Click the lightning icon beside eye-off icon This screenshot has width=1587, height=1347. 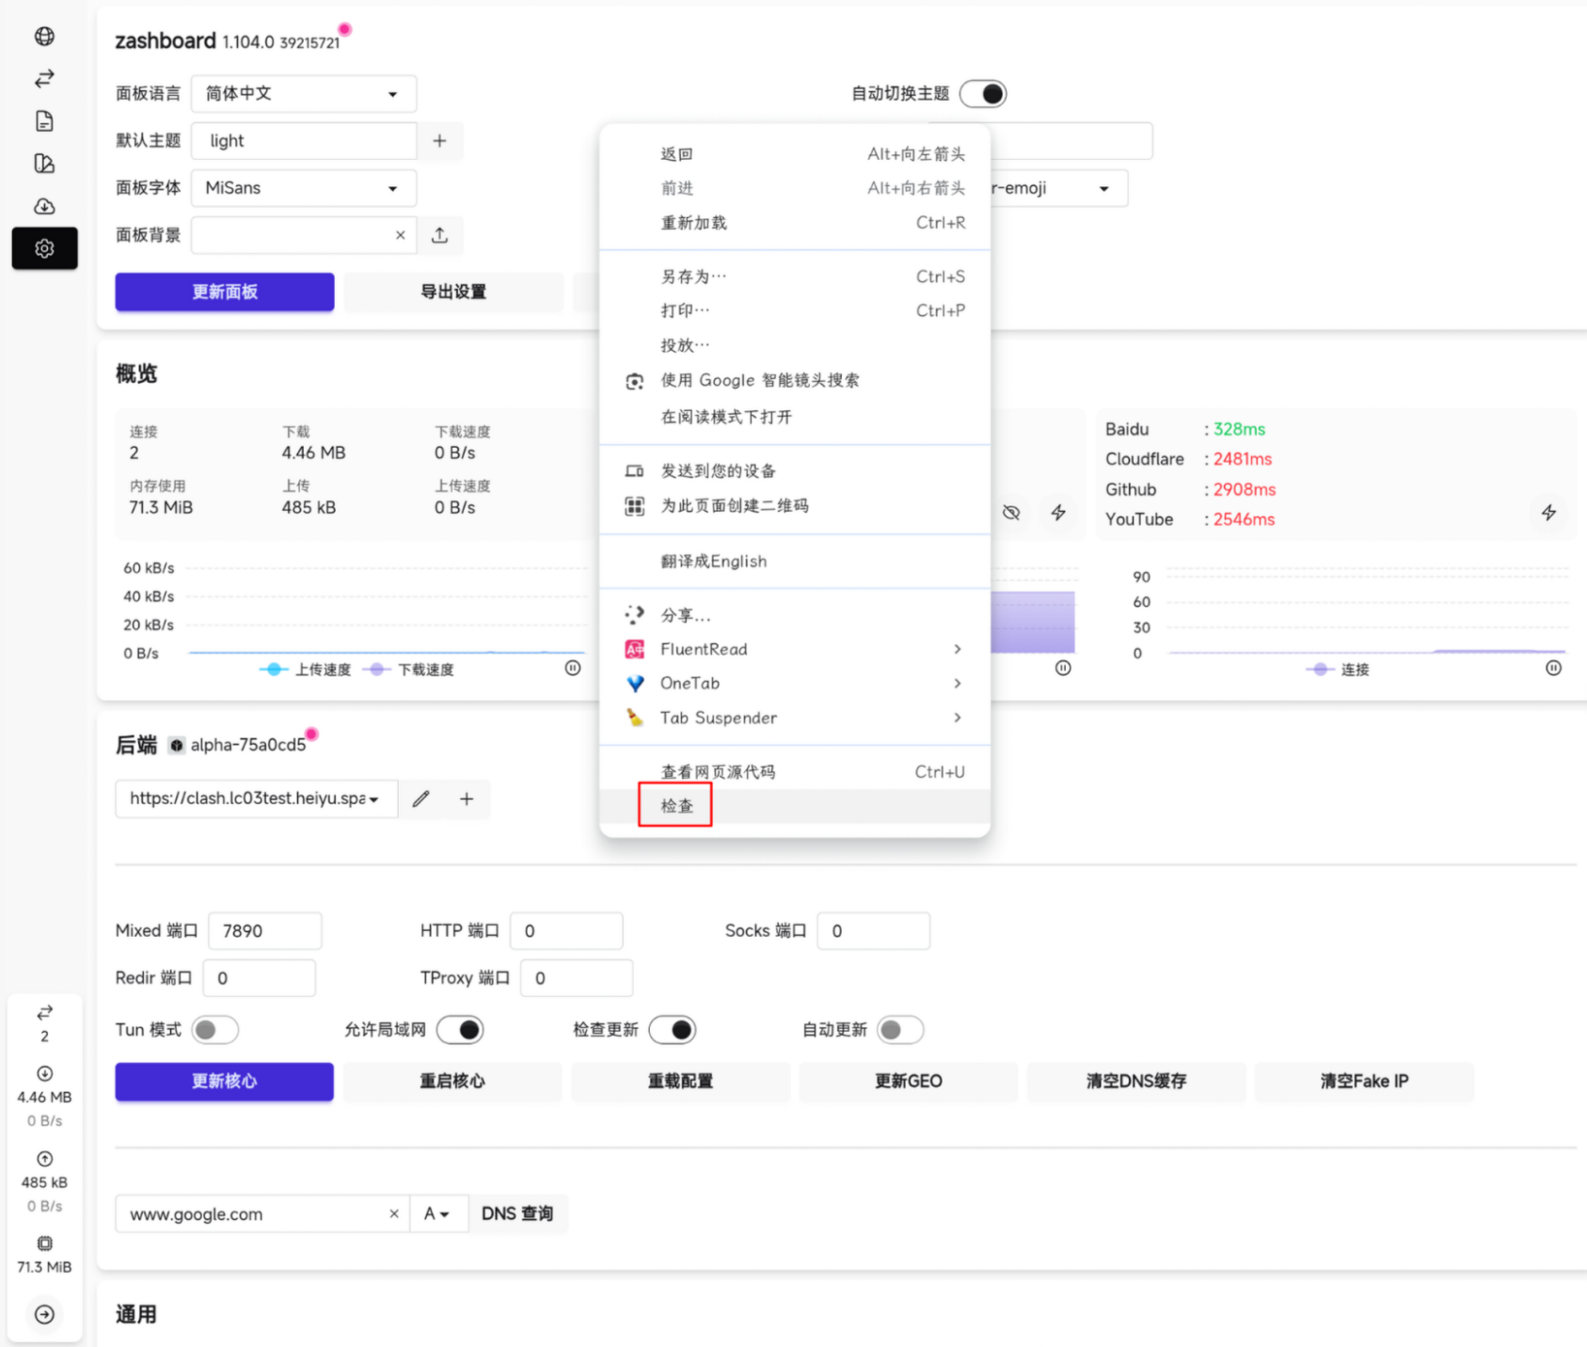pos(1058,513)
